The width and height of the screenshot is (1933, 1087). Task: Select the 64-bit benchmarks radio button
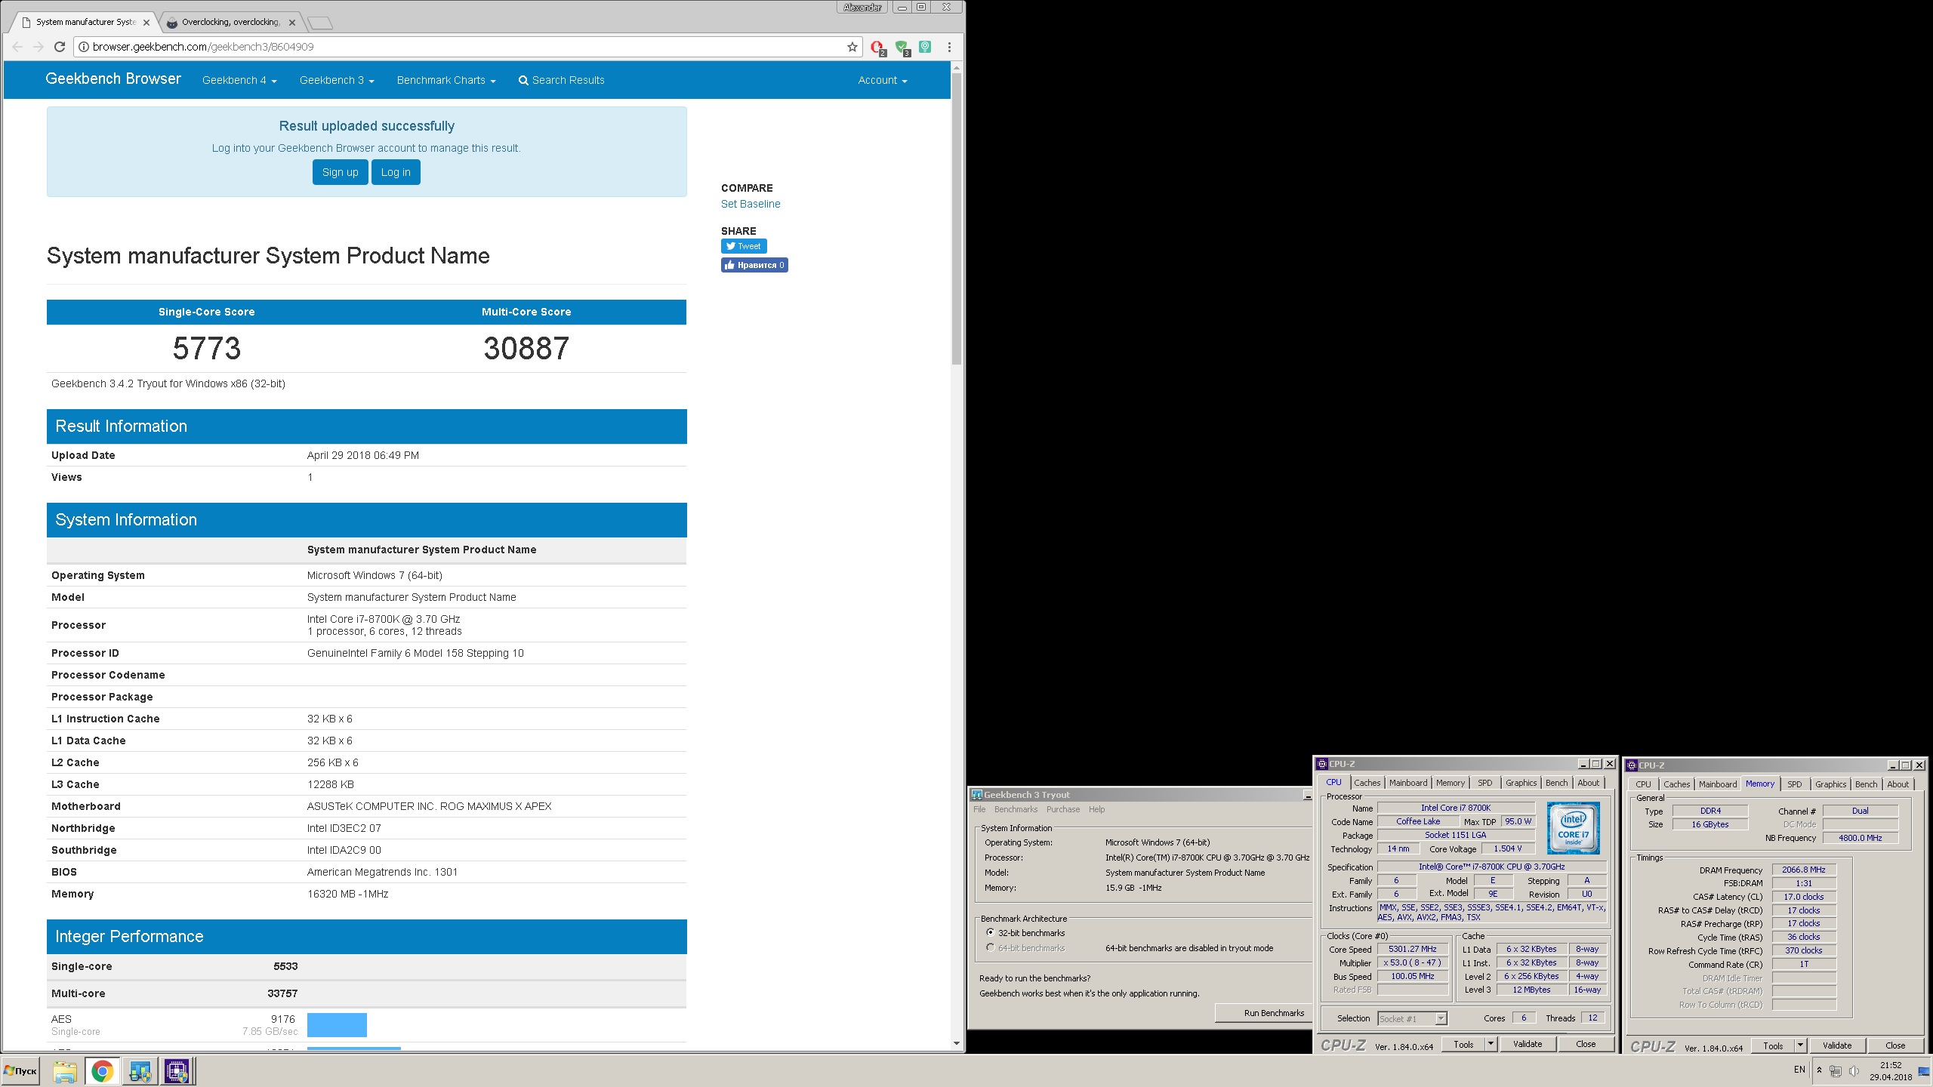click(x=990, y=948)
